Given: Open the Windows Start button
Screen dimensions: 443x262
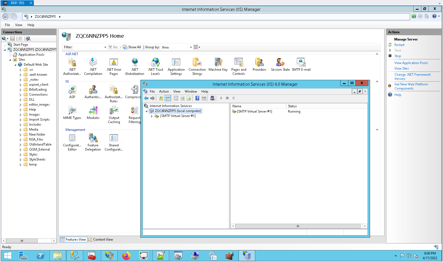Looking at the screenshot, I should (8, 256).
